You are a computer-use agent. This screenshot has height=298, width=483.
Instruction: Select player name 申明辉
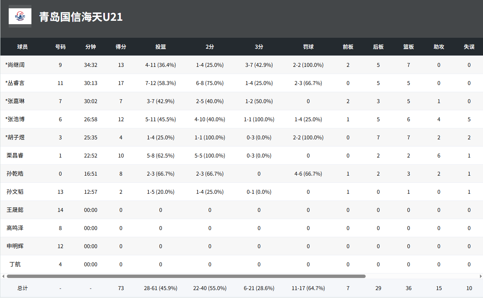[15, 246]
